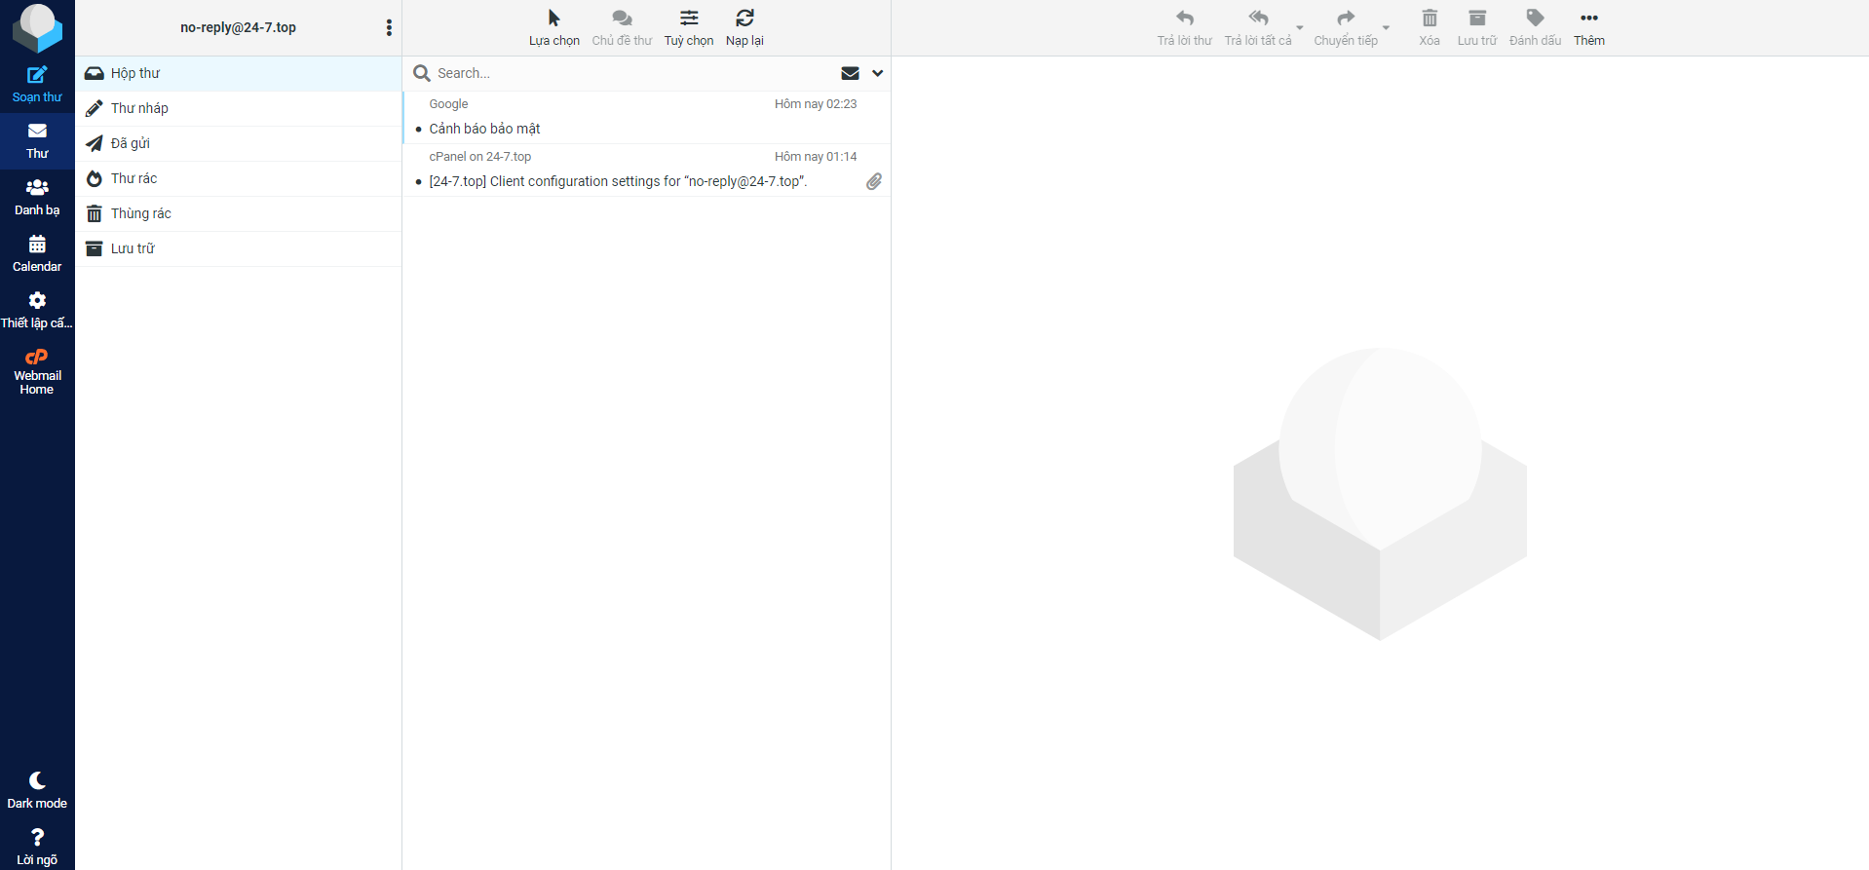The width and height of the screenshot is (1869, 870).
Task: Open the envelope filter next to search
Action: pos(850,73)
